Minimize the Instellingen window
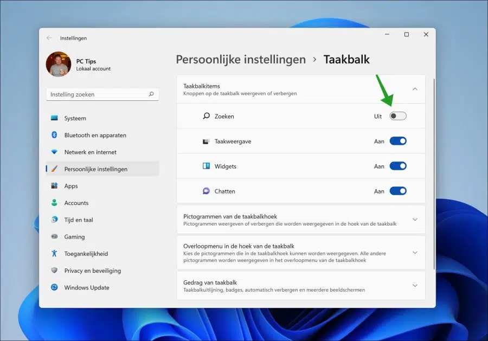The width and height of the screenshot is (488, 341). coord(387,34)
